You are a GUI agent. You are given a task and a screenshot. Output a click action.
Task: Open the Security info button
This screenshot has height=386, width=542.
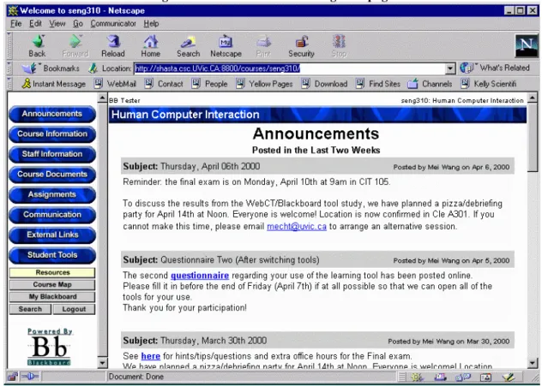pyautogui.click(x=301, y=46)
